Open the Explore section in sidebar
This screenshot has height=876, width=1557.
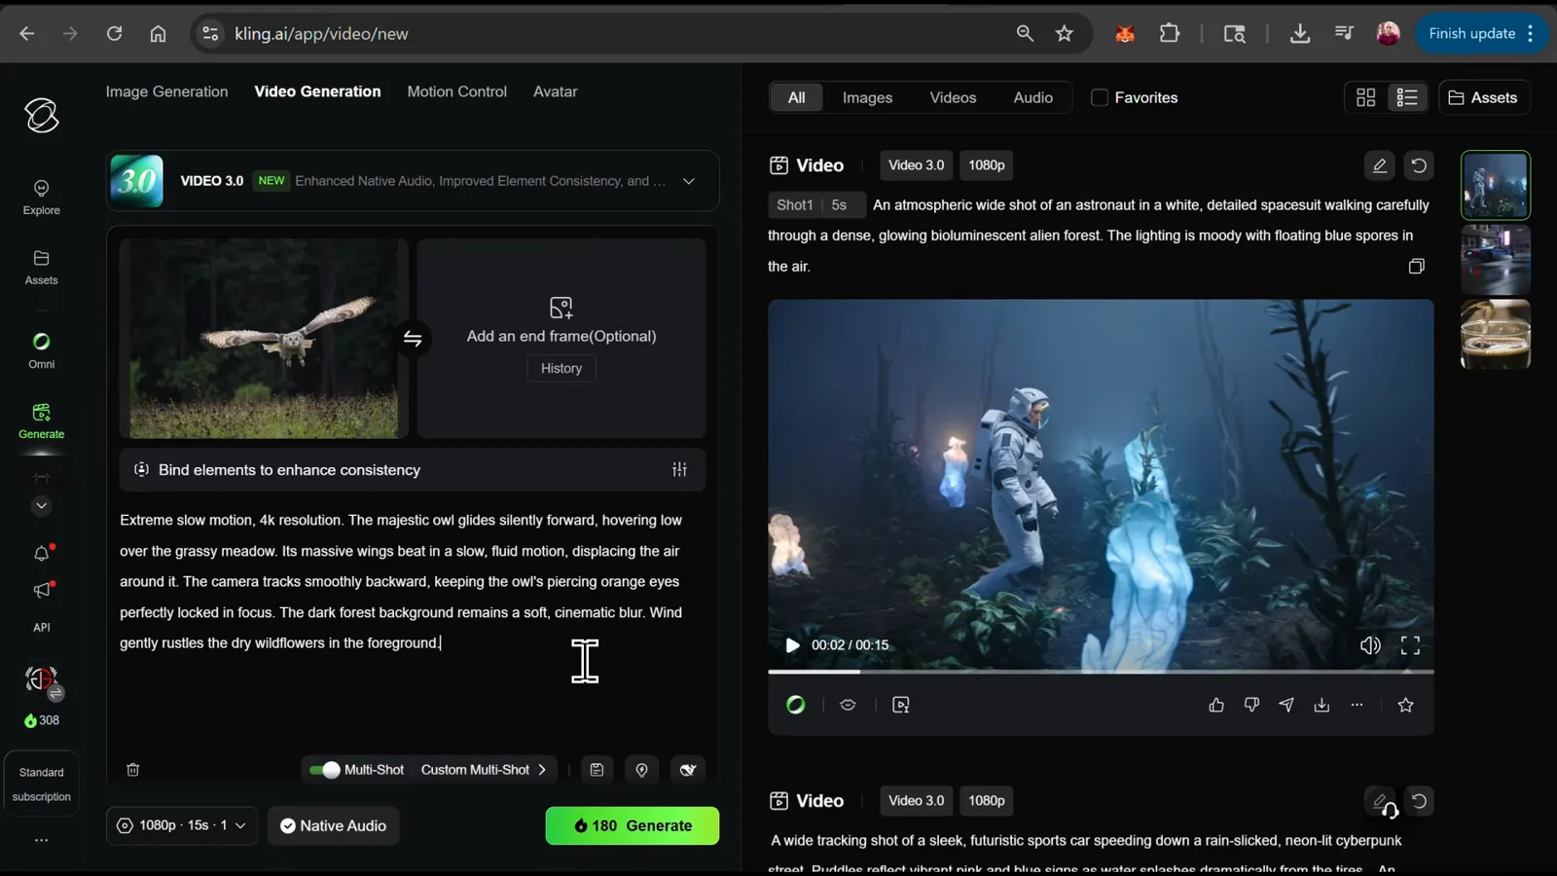(x=41, y=197)
